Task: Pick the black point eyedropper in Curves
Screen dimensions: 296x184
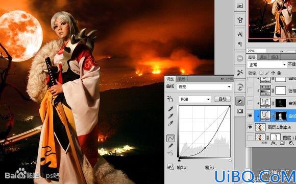Action: tap(170, 109)
